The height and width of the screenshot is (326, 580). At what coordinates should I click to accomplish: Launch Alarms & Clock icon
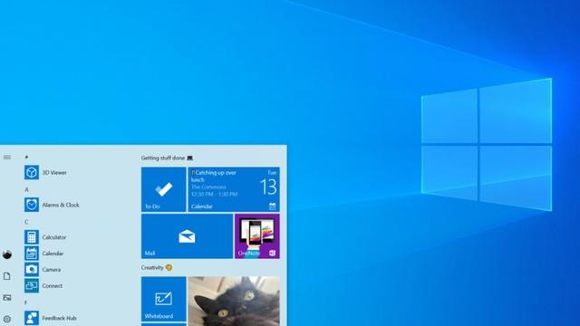[32, 205]
